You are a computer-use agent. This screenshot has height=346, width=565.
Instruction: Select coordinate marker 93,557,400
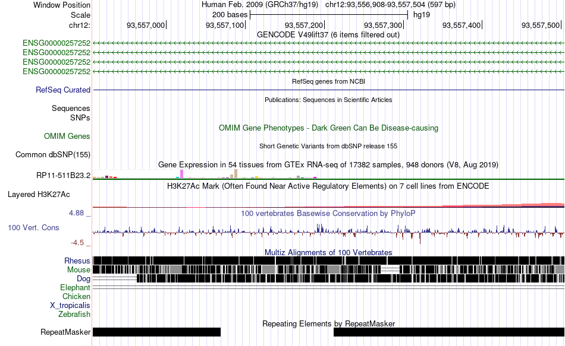click(x=462, y=25)
